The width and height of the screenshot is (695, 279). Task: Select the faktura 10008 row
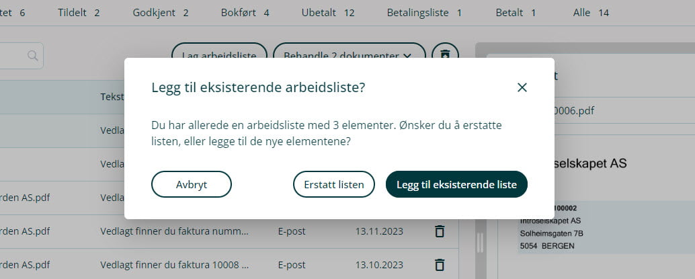[174, 264]
